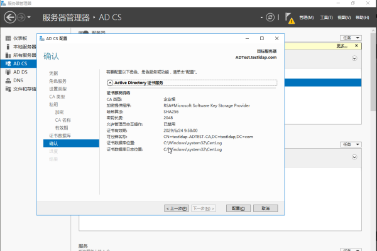Open the 工具(T) menu
377x251 pixels.
pyautogui.click(x=326, y=18)
